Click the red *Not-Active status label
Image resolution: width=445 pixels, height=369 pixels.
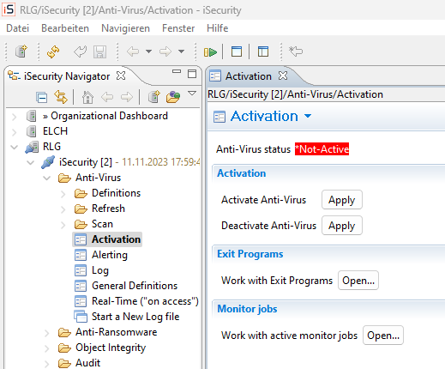click(322, 149)
